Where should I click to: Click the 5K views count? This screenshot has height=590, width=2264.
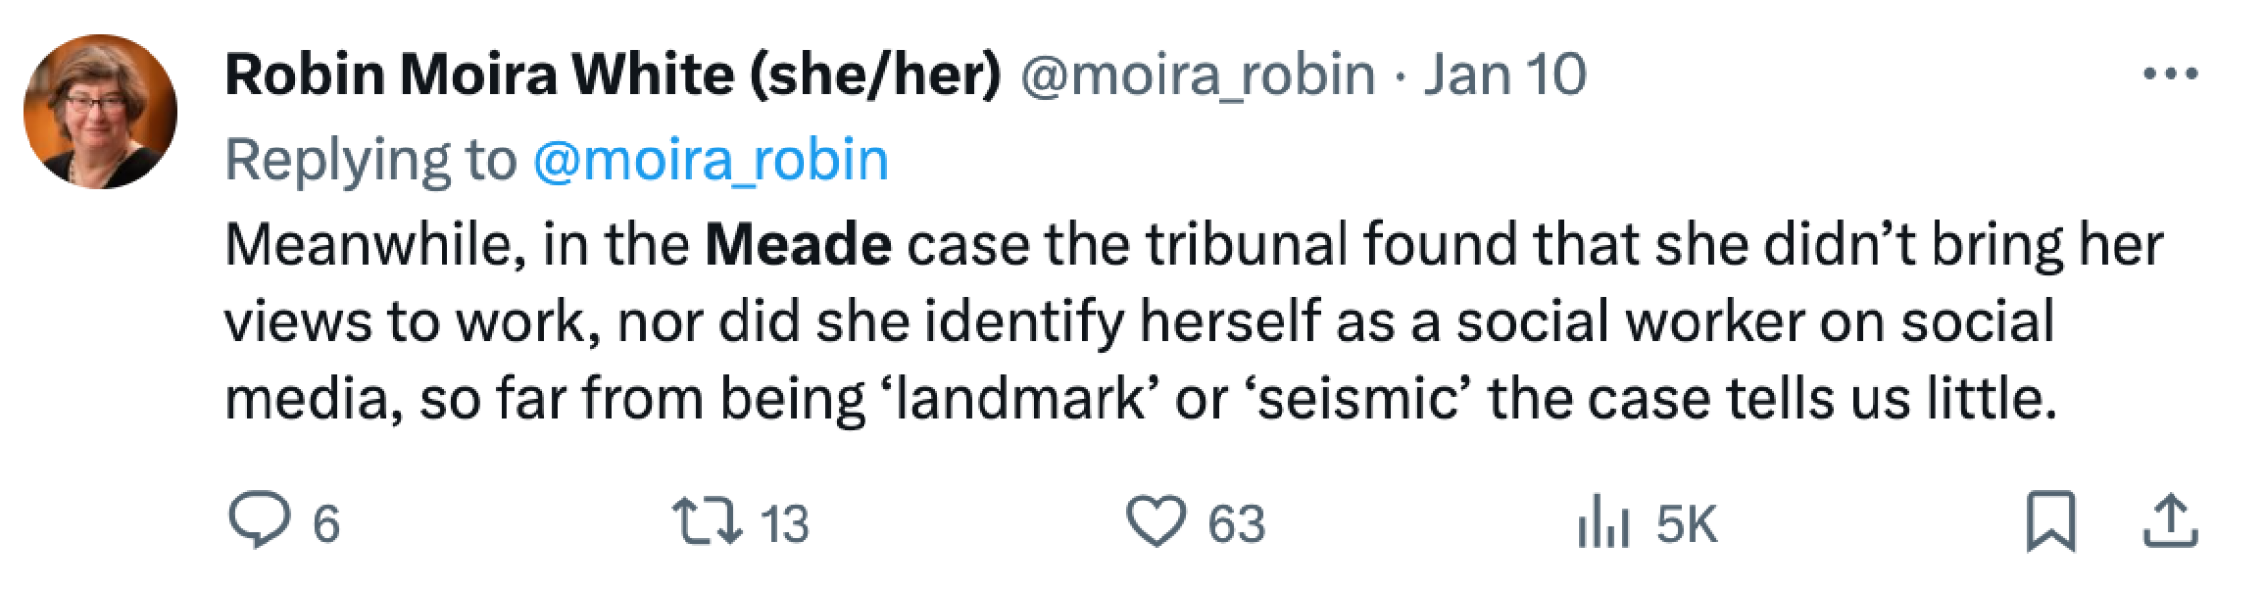click(x=1686, y=524)
